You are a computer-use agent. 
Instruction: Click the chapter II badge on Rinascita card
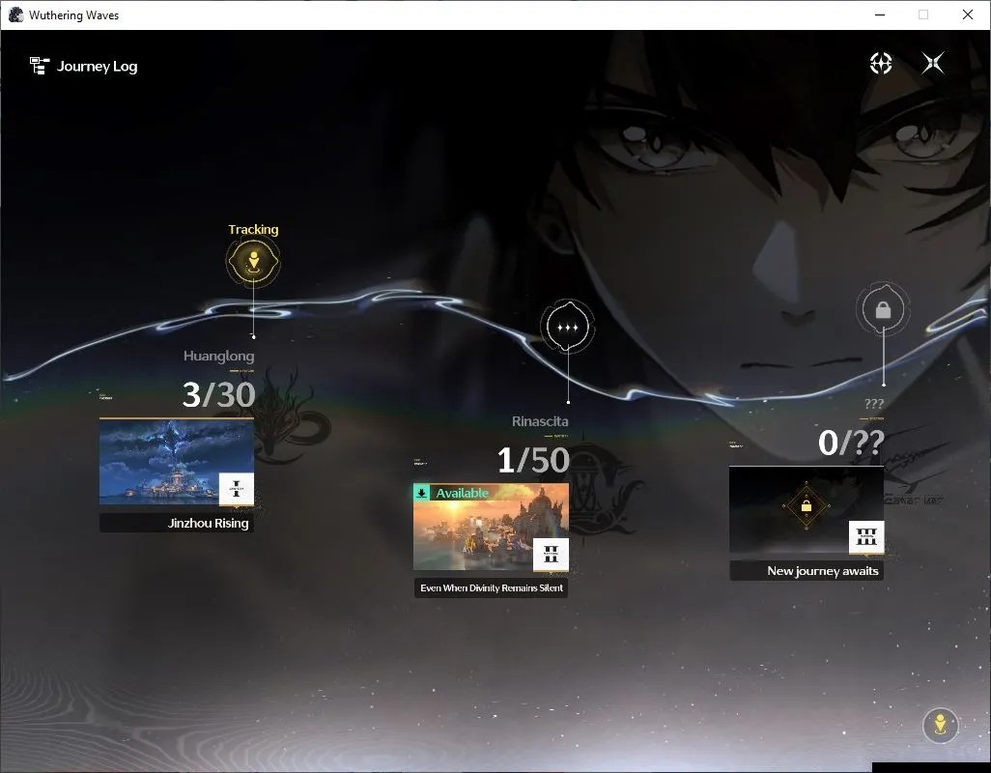coord(552,555)
